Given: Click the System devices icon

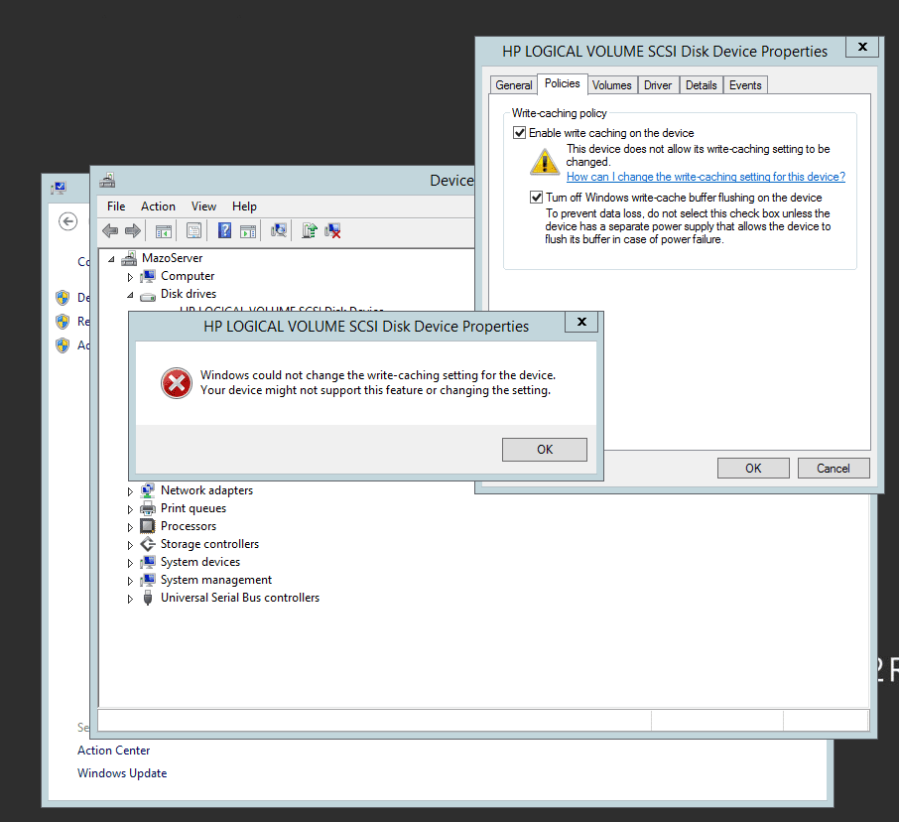Looking at the screenshot, I should [x=148, y=562].
